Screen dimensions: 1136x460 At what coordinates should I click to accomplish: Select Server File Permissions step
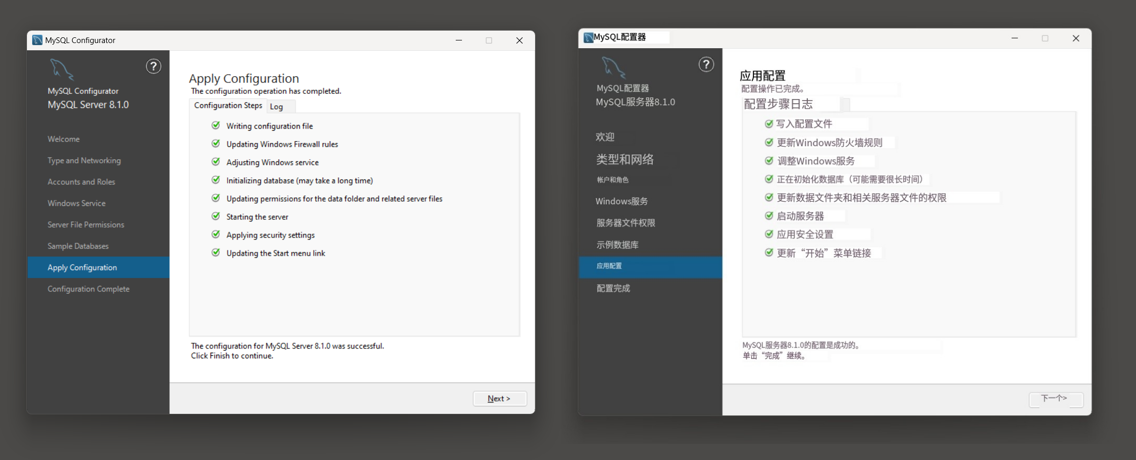(x=86, y=225)
